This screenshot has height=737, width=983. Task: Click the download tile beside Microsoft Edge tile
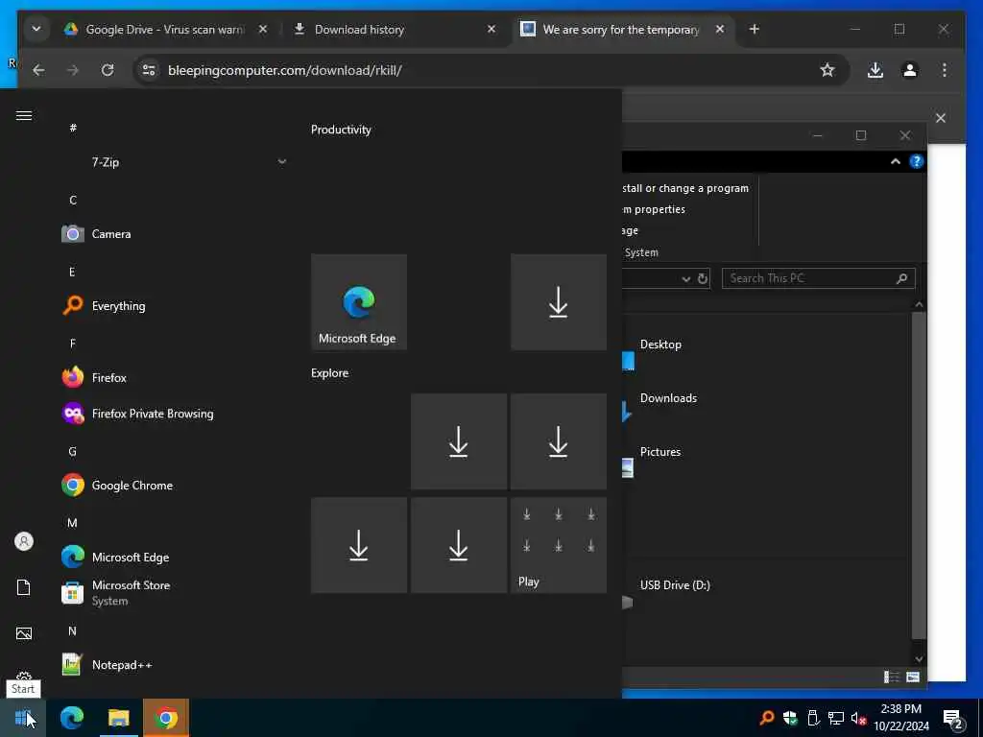pyautogui.click(x=559, y=302)
